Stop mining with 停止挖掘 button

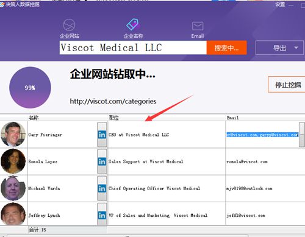pos(287,85)
